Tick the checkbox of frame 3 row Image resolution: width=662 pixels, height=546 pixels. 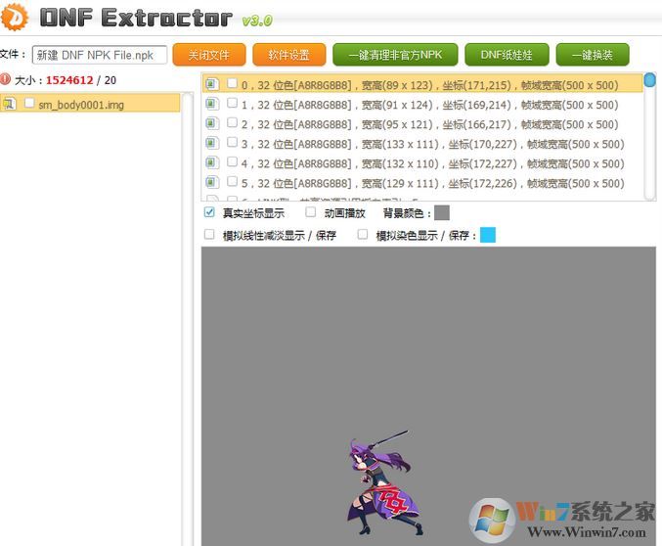[232, 142]
